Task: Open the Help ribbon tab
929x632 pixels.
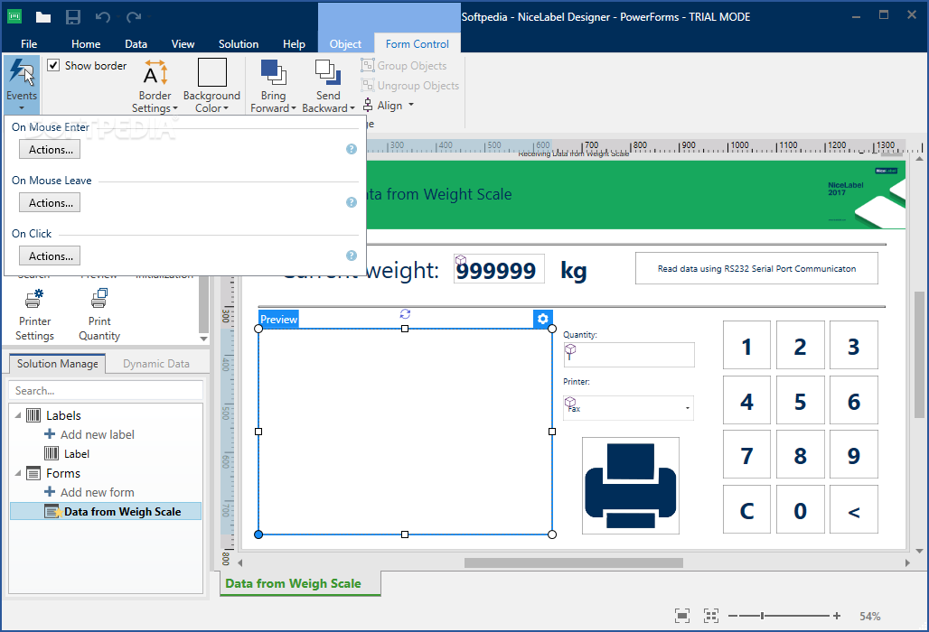Action: pos(294,44)
